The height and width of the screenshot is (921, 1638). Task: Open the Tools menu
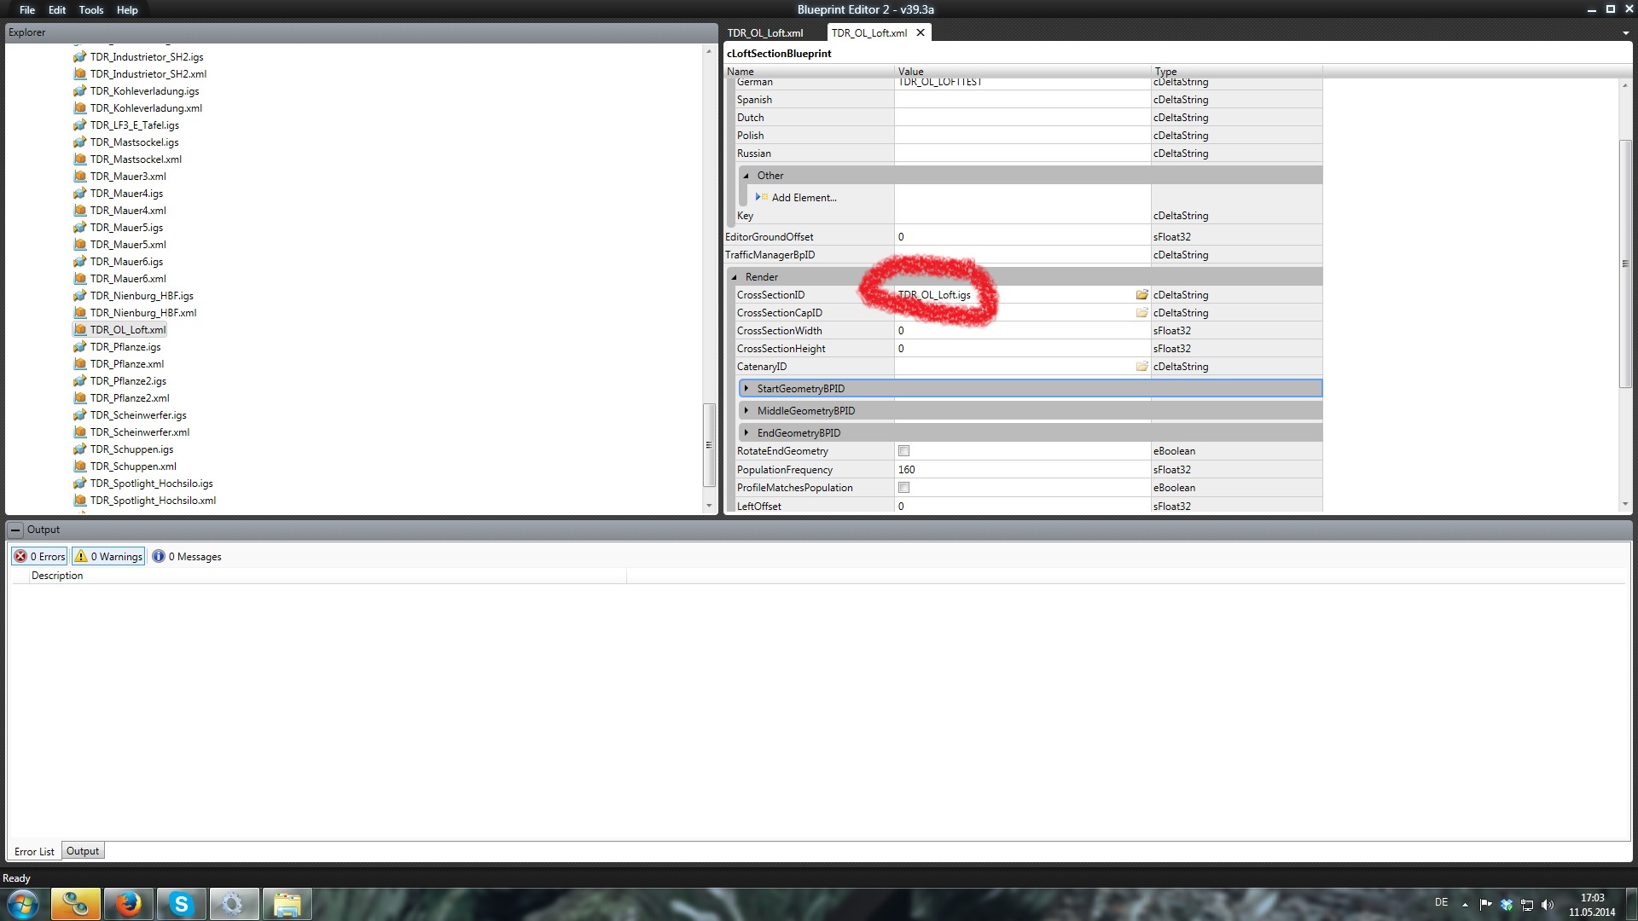[x=90, y=10]
